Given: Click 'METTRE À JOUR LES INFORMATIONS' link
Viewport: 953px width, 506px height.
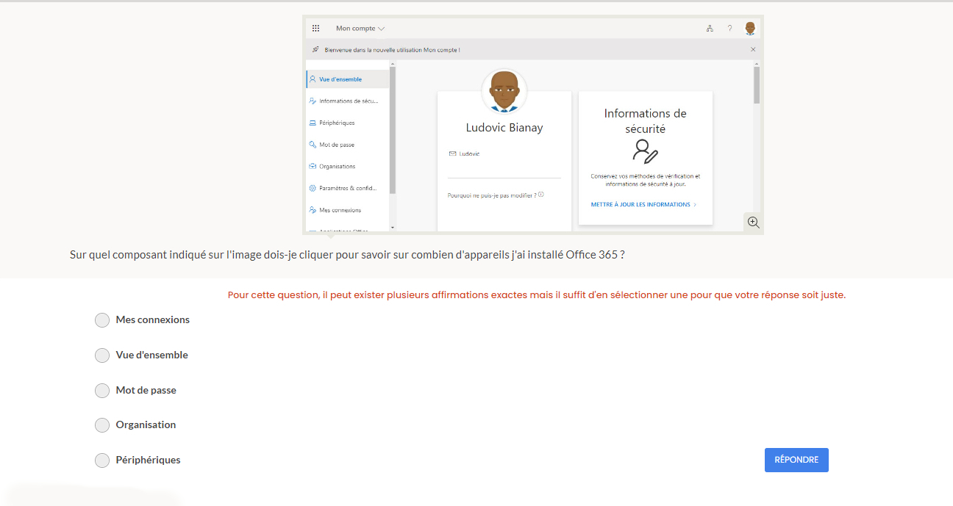Looking at the screenshot, I should [x=643, y=205].
